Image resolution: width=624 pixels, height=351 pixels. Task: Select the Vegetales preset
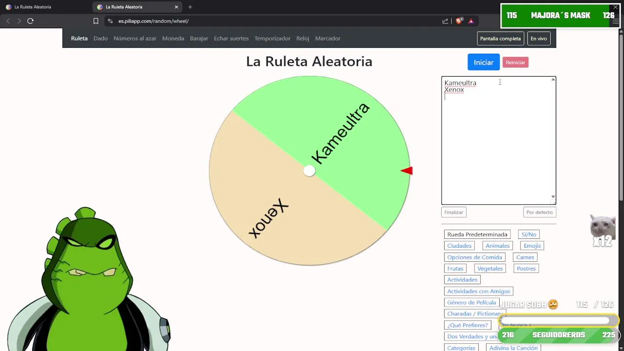point(490,269)
